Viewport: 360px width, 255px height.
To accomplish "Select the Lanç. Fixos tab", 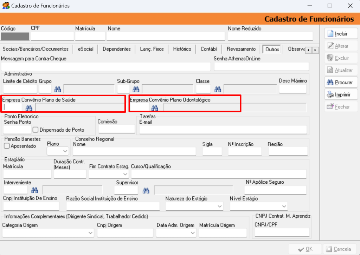I will pyautogui.click(x=152, y=49).
